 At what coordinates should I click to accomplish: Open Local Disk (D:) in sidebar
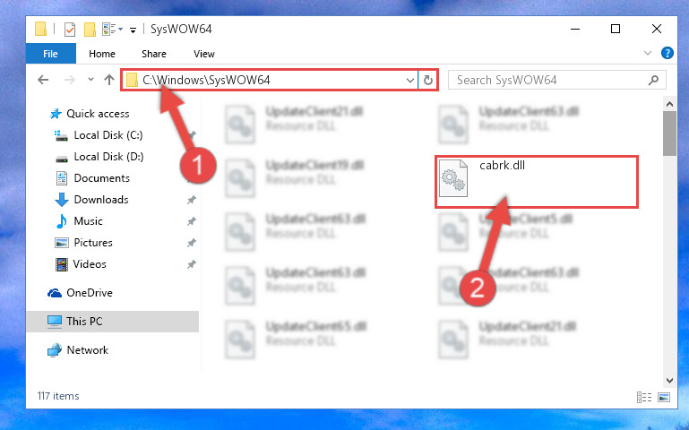point(108,157)
